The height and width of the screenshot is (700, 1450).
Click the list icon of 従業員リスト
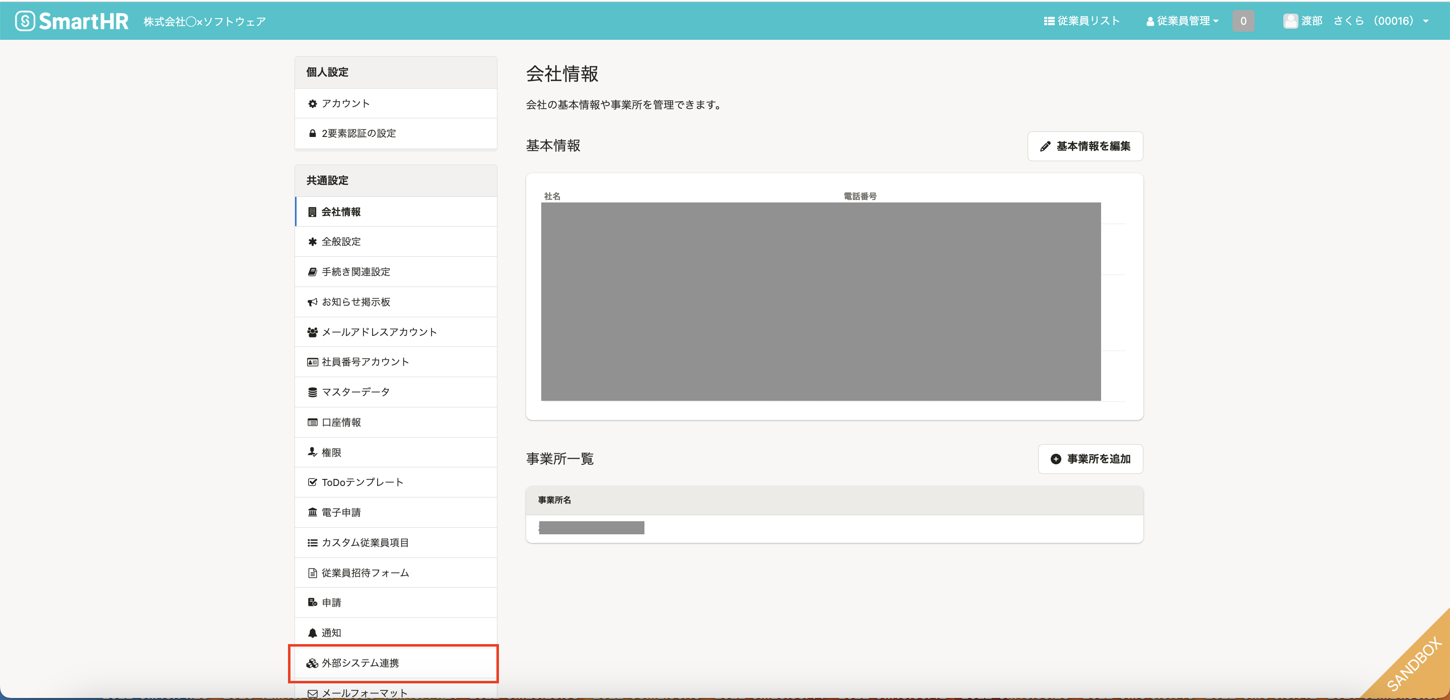tap(1049, 21)
